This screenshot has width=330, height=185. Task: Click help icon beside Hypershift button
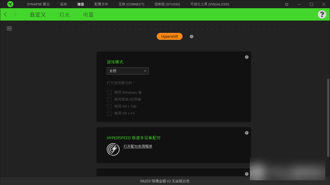pyautogui.click(x=191, y=37)
